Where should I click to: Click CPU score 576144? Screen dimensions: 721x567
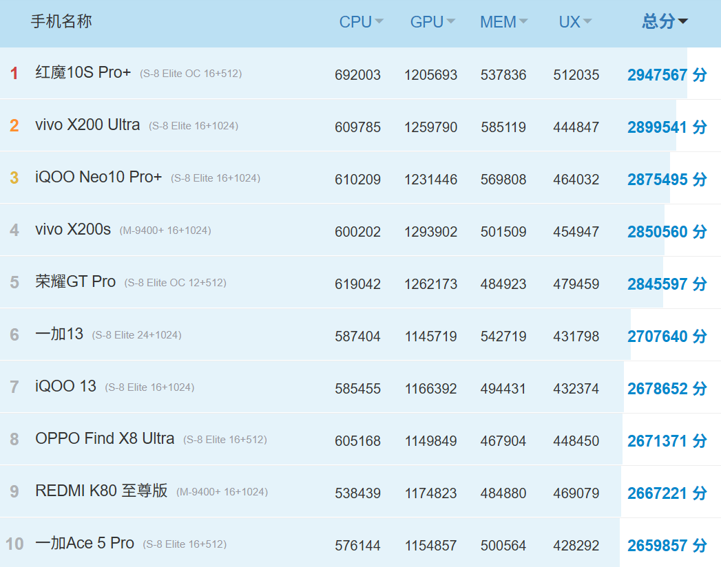[357, 546]
